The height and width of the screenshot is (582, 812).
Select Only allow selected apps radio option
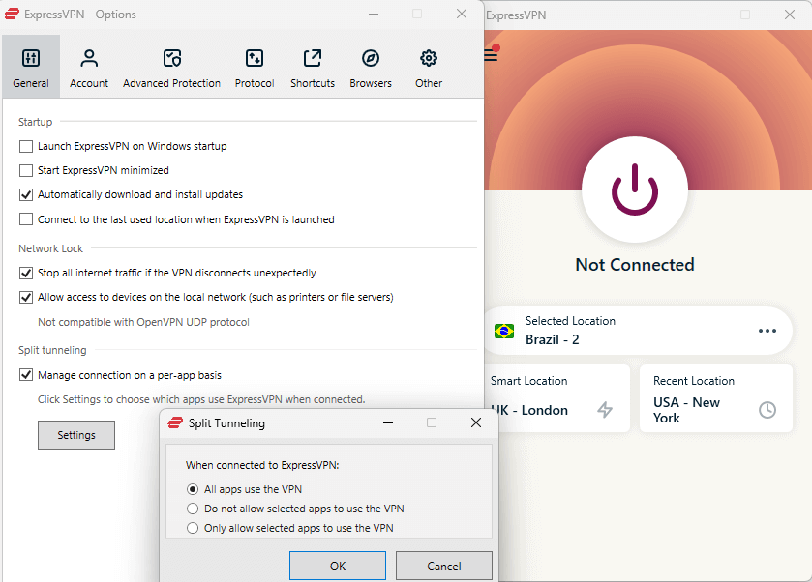click(193, 527)
